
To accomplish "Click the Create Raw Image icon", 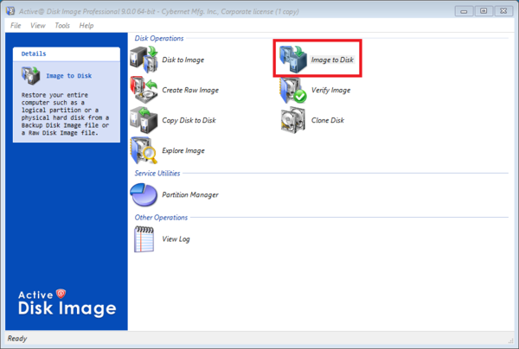I will click(144, 90).
